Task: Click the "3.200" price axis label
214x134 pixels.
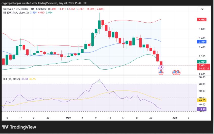Action: pos(202,56)
